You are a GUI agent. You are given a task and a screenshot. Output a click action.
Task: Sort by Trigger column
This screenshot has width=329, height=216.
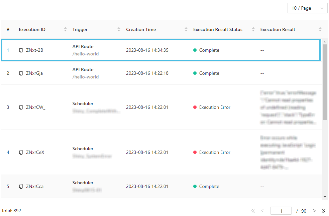tap(119, 29)
